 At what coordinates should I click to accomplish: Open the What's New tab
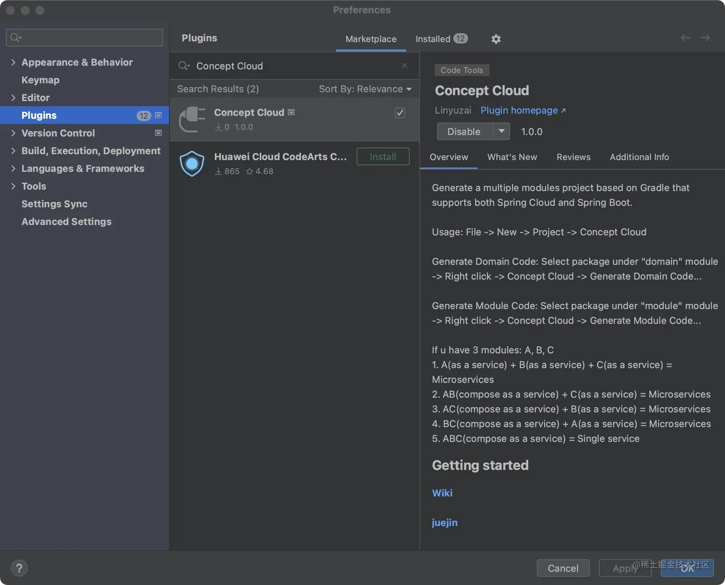click(512, 157)
